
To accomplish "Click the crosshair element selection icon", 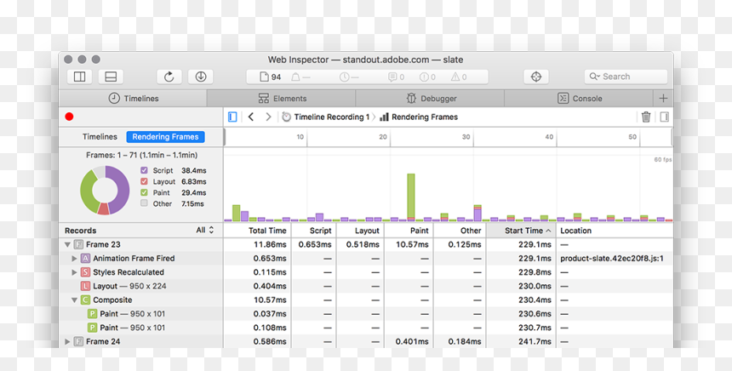I will click(536, 77).
